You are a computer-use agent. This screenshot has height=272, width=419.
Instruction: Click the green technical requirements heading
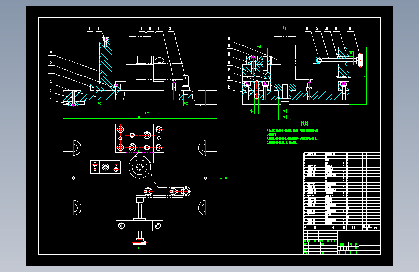[304, 123]
